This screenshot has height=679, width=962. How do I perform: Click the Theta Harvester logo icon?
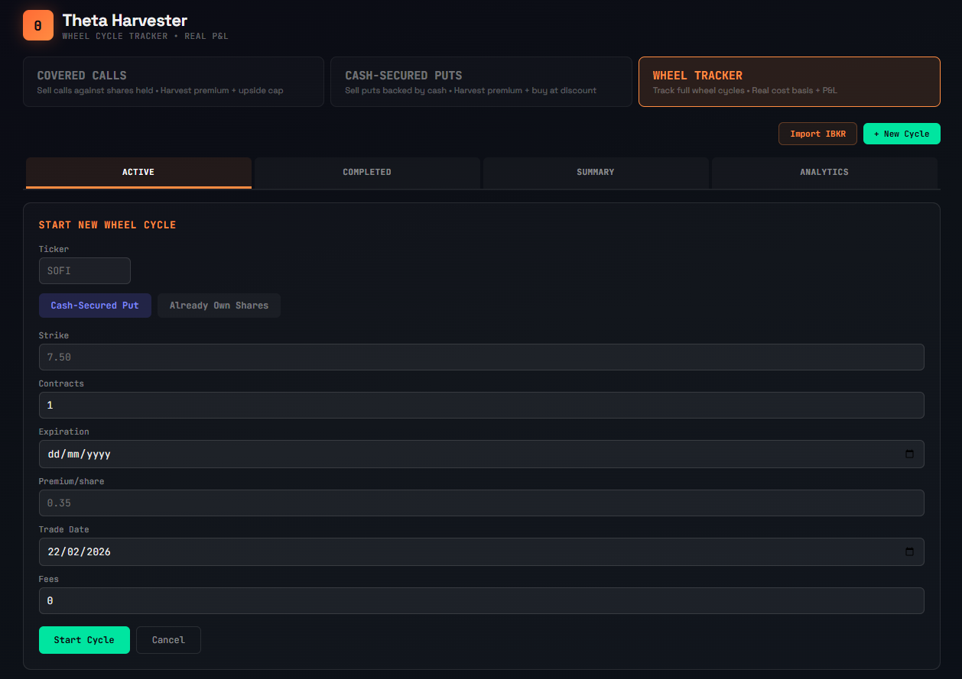pyautogui.click(x=37, y=25)
